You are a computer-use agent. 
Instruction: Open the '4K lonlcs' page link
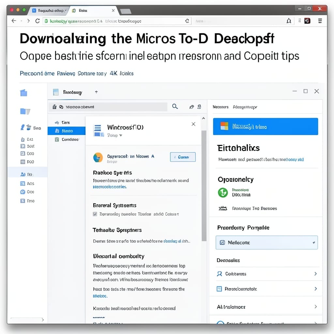122,73
